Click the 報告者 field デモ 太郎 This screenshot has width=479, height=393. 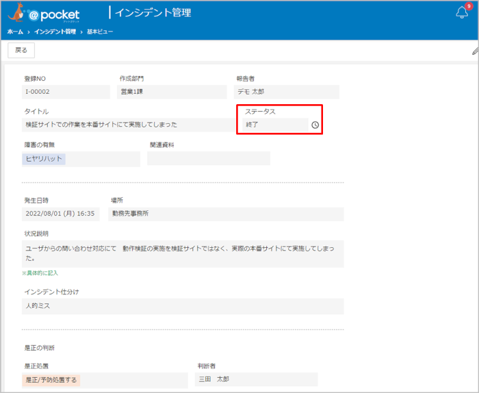pyautogui.click(x=287, y=92)
